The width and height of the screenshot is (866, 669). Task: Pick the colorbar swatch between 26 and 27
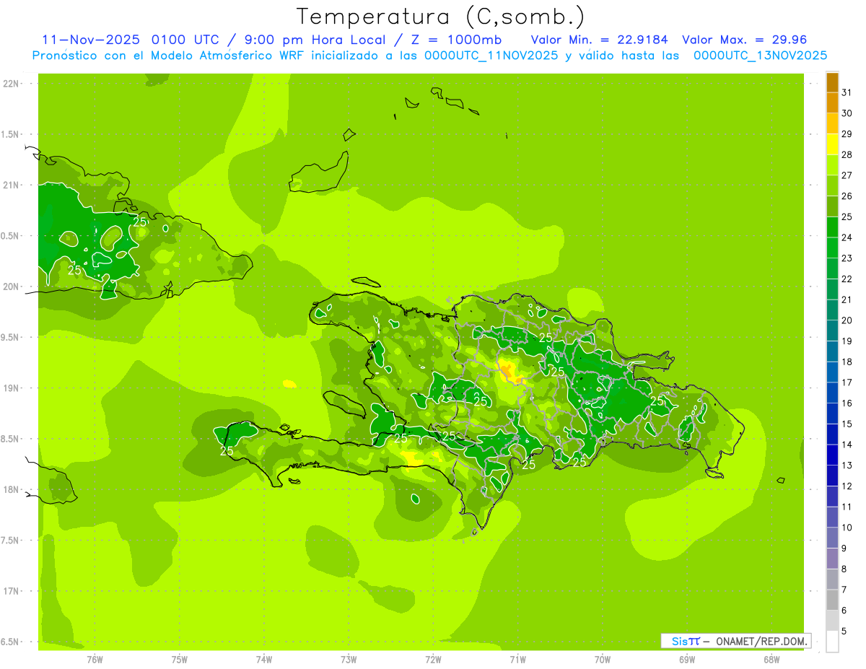point(832,185)
